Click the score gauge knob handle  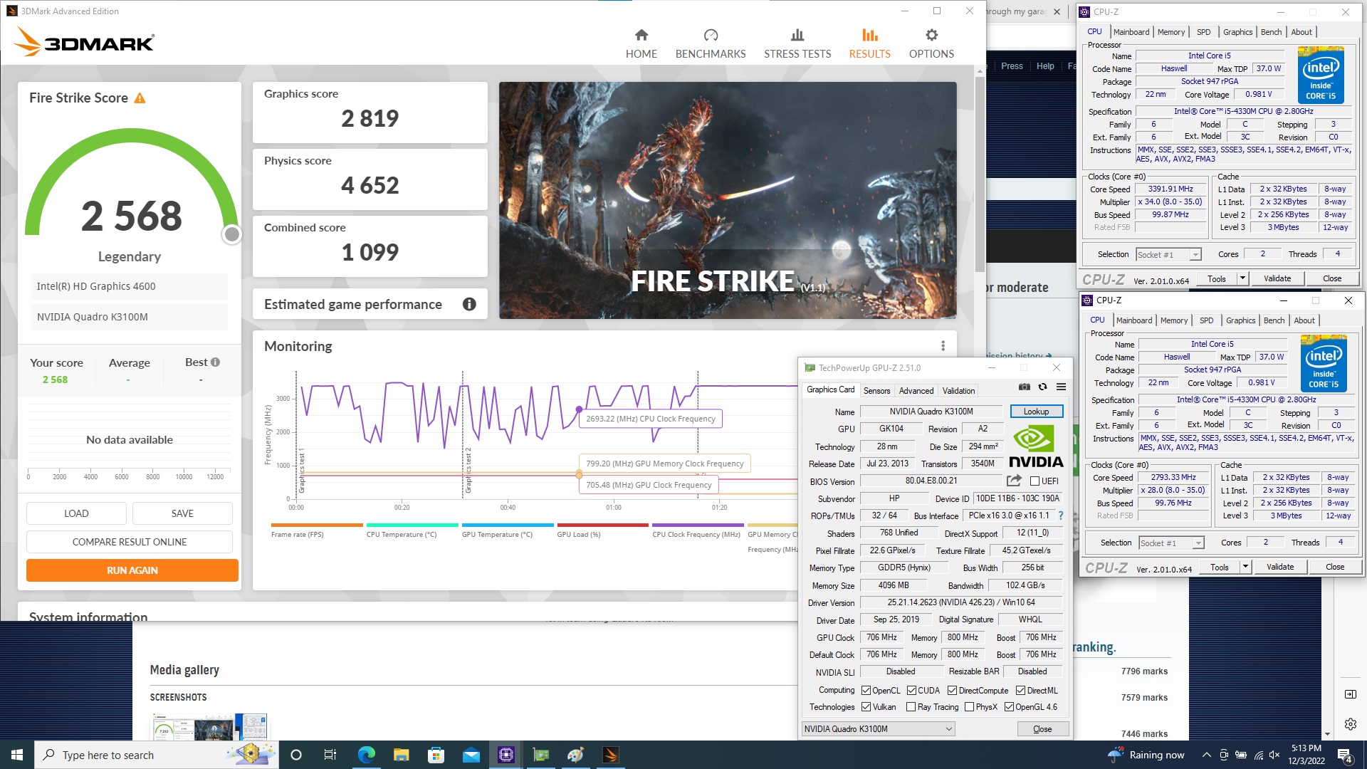coord(231,234)
